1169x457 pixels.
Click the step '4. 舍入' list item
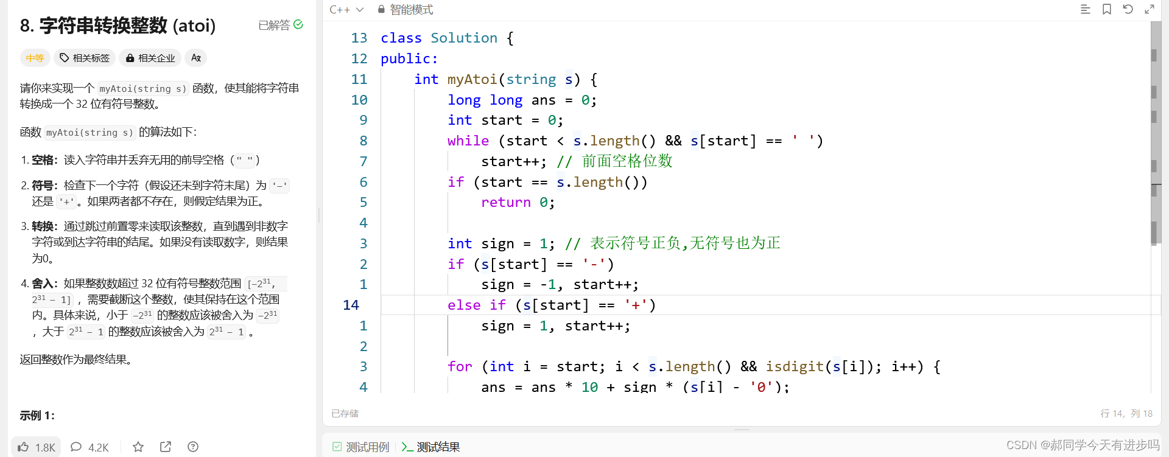tap(154, 307)
